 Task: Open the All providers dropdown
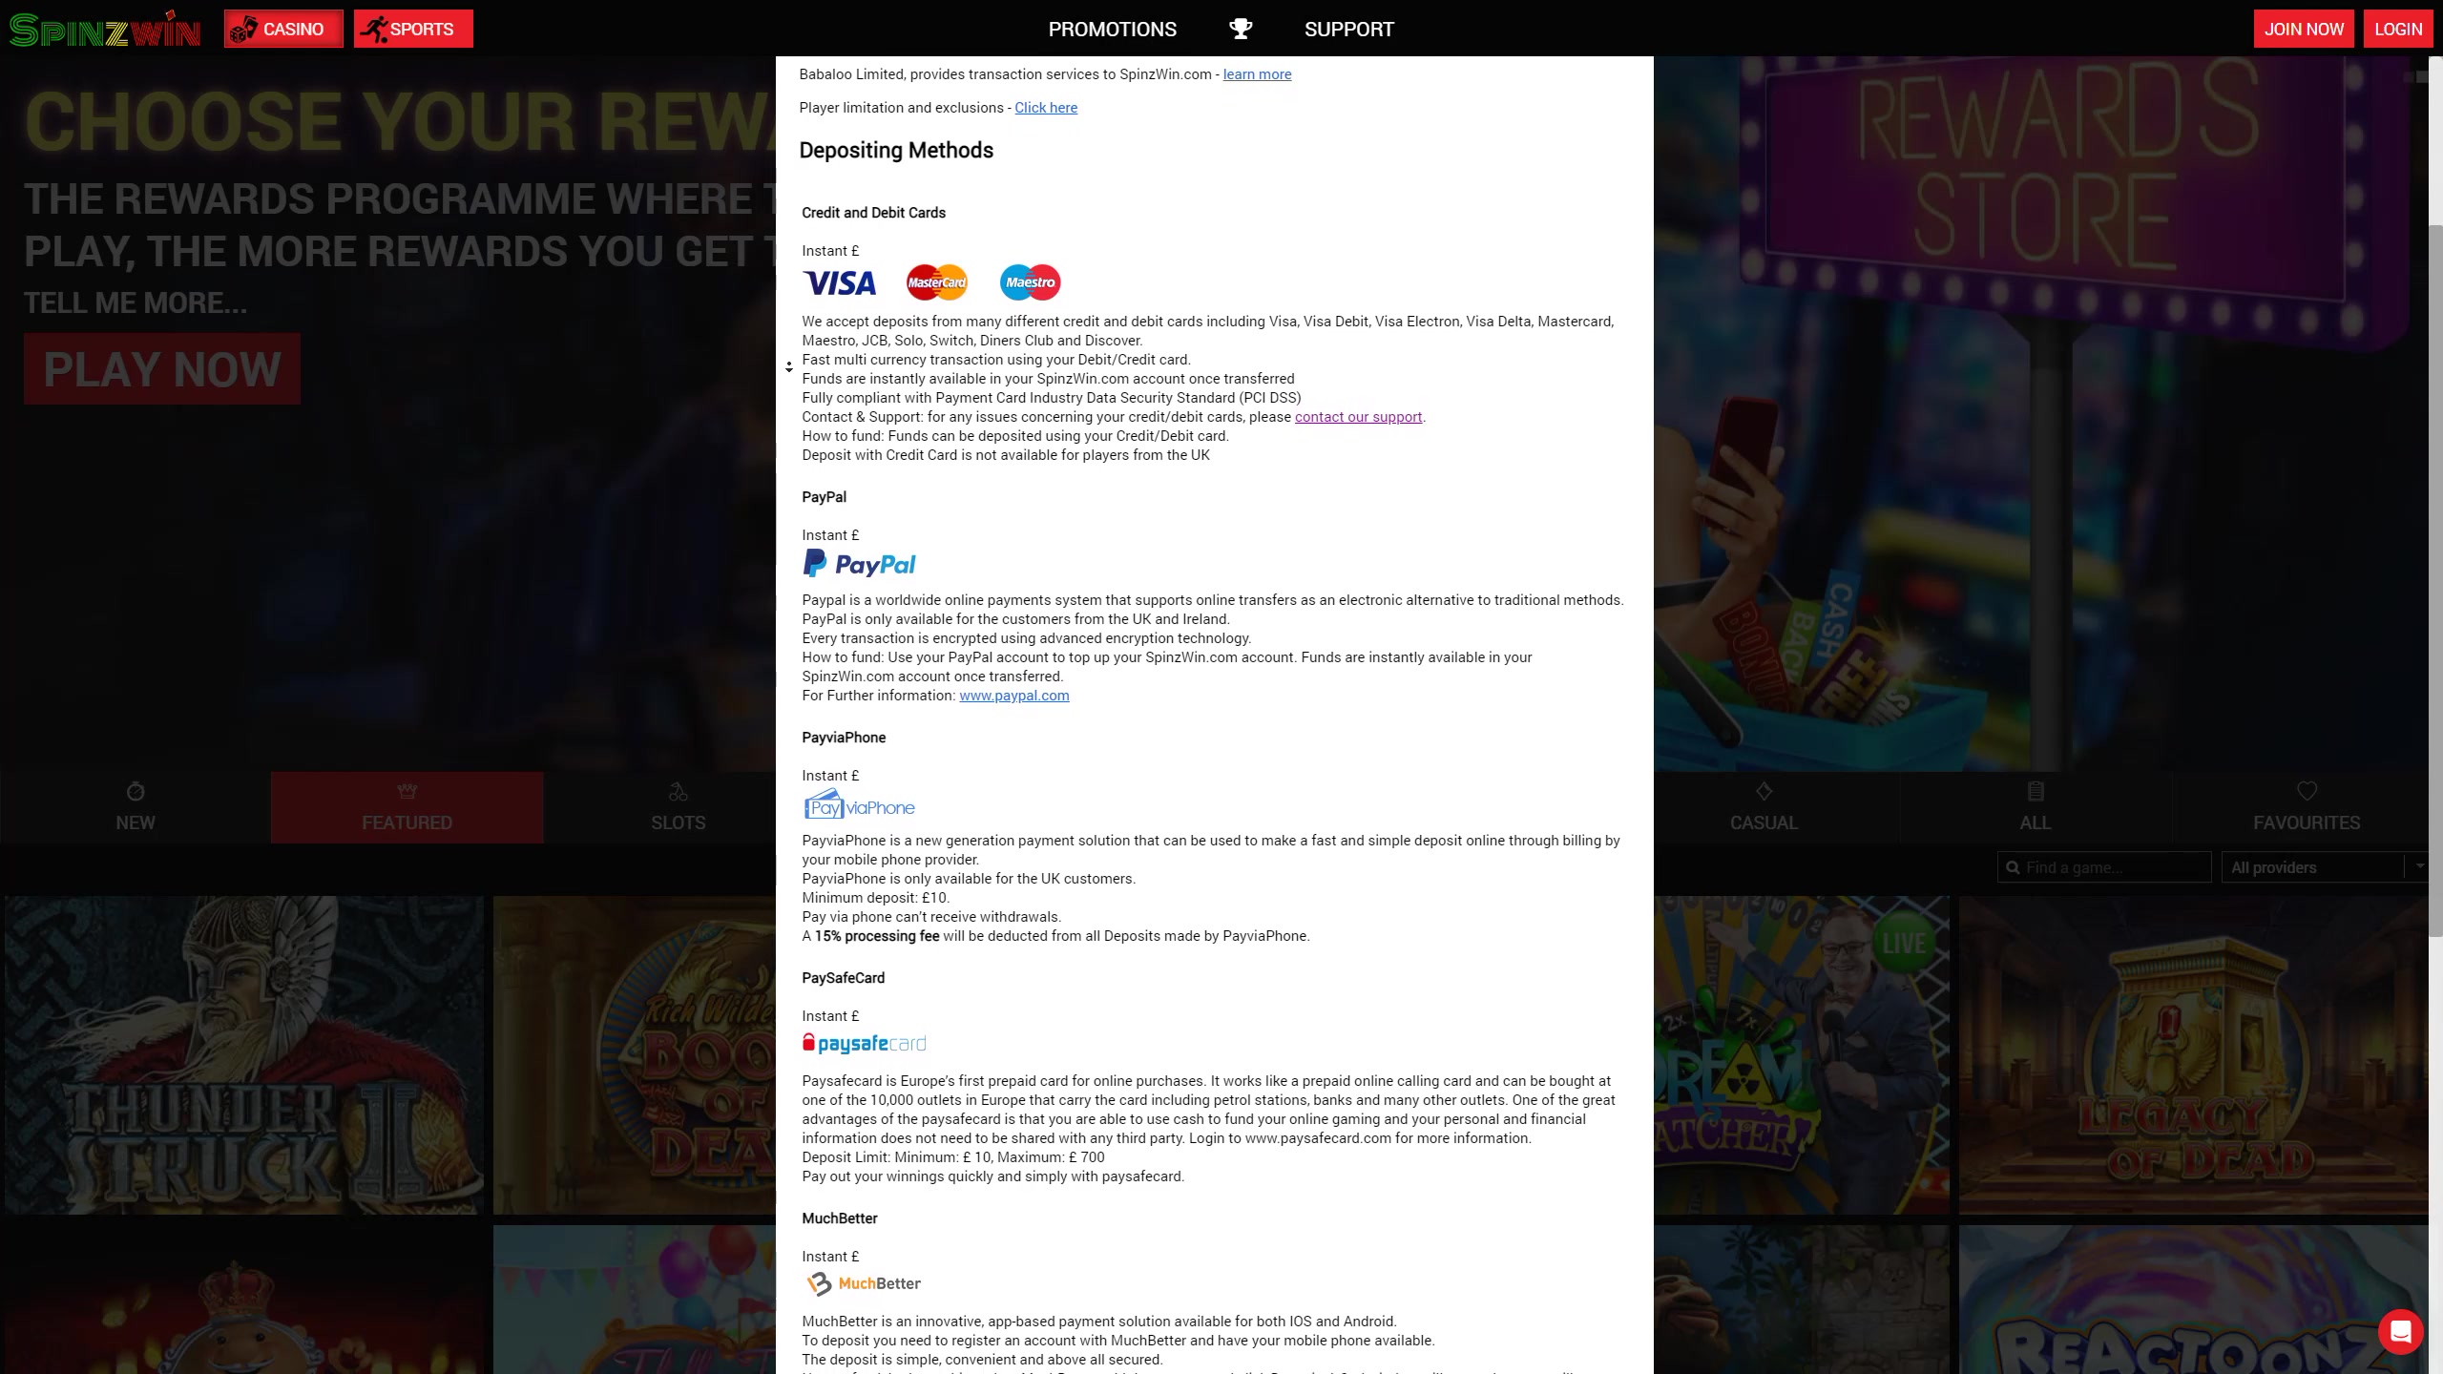click(2321, 867)
